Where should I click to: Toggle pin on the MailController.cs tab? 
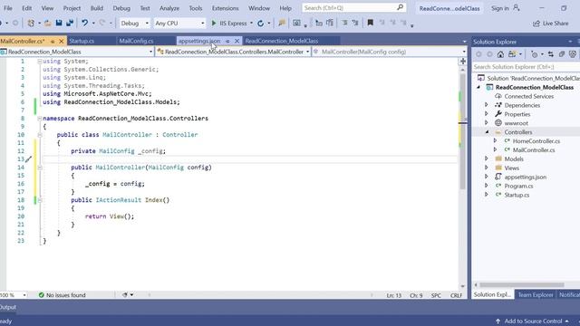(x=53, y=41)
